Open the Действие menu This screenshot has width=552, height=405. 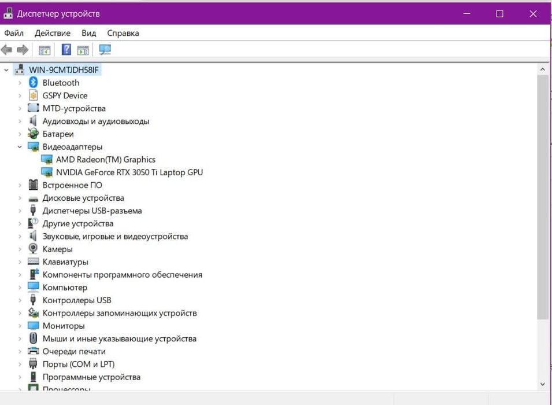point(53,33)
